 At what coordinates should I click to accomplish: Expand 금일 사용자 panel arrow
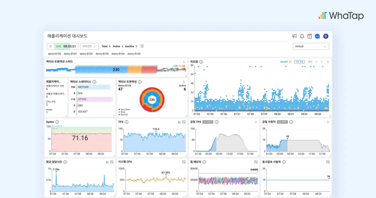(x=328, y=122)
